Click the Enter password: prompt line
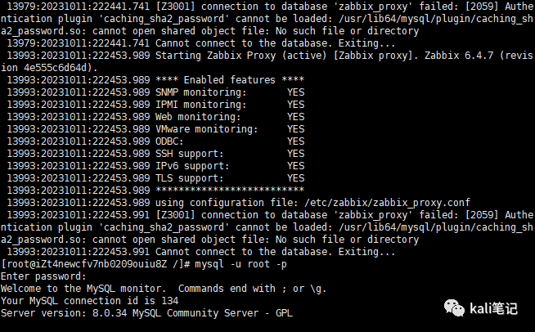535x332 pixels. coord(43,276)
